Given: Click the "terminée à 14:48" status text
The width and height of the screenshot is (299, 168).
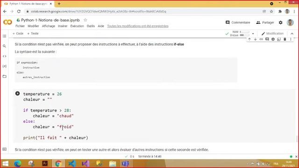Looking at the screenshot, I should (x=150, y=157).
